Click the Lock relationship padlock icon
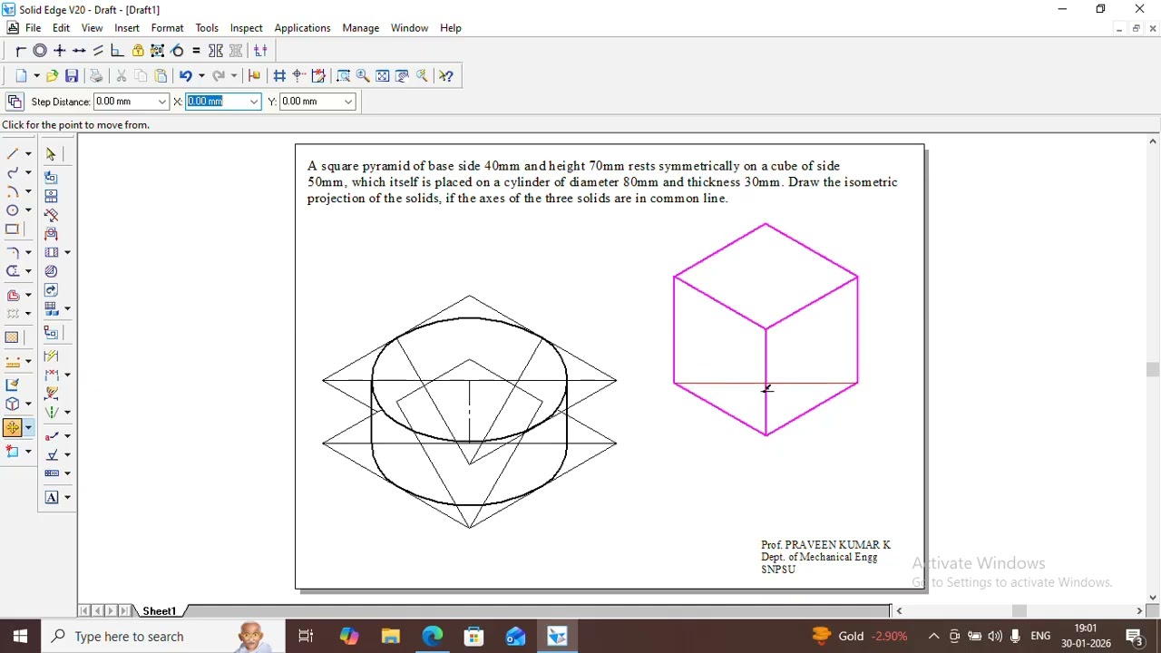Screen dimensions: 1161x653 coord(138,51)
